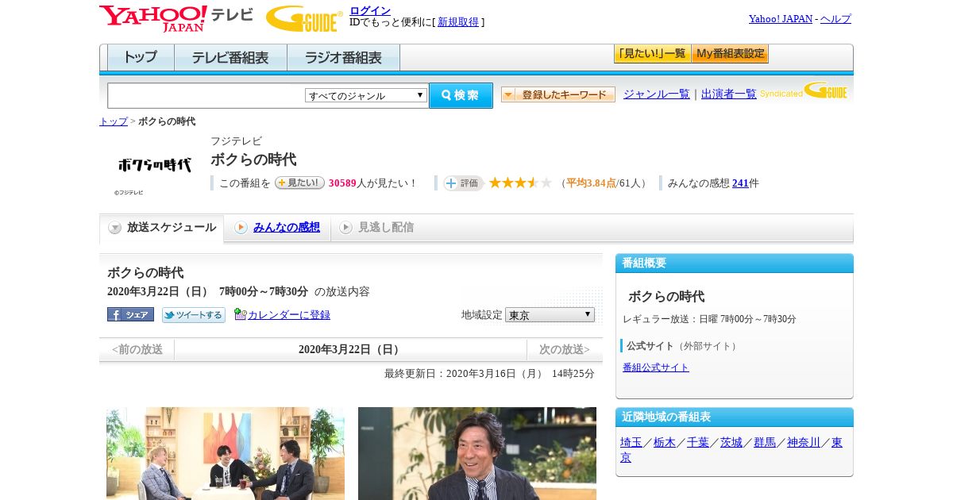Click the 「見たい!」一覧 button

(x=652, y=54)
